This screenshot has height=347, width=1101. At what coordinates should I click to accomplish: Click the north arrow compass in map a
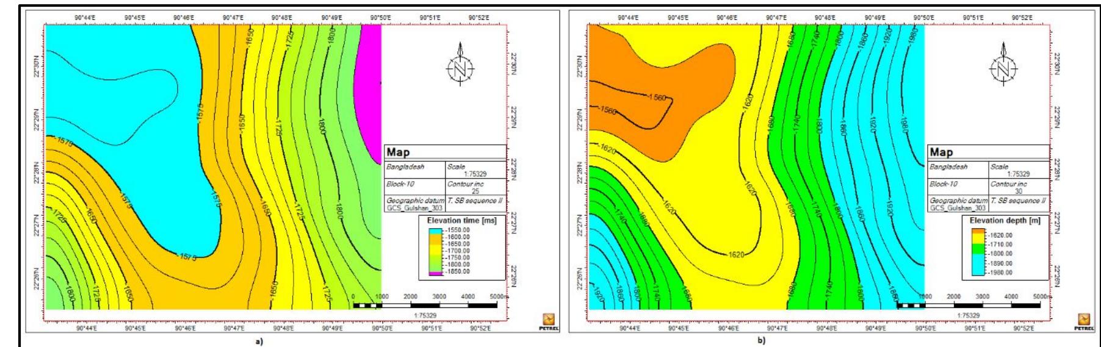coord(461,65)
